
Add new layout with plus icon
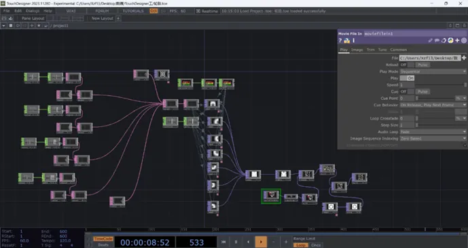(118, 18)
